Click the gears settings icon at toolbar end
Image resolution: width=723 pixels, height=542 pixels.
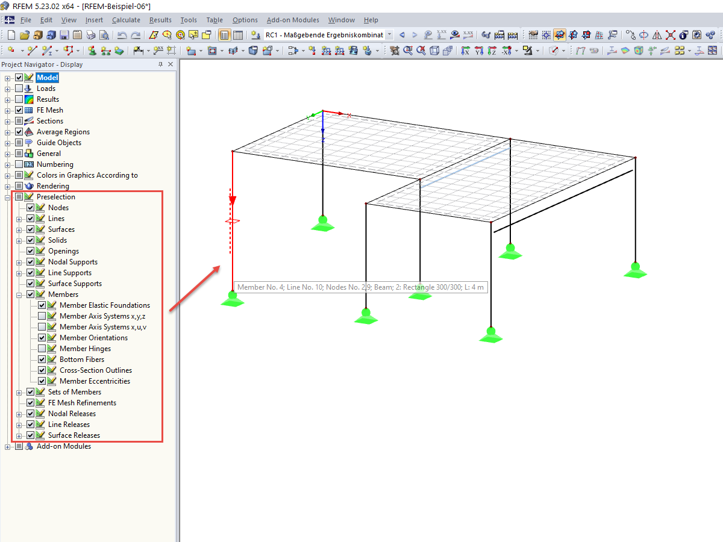coord(710,35)
